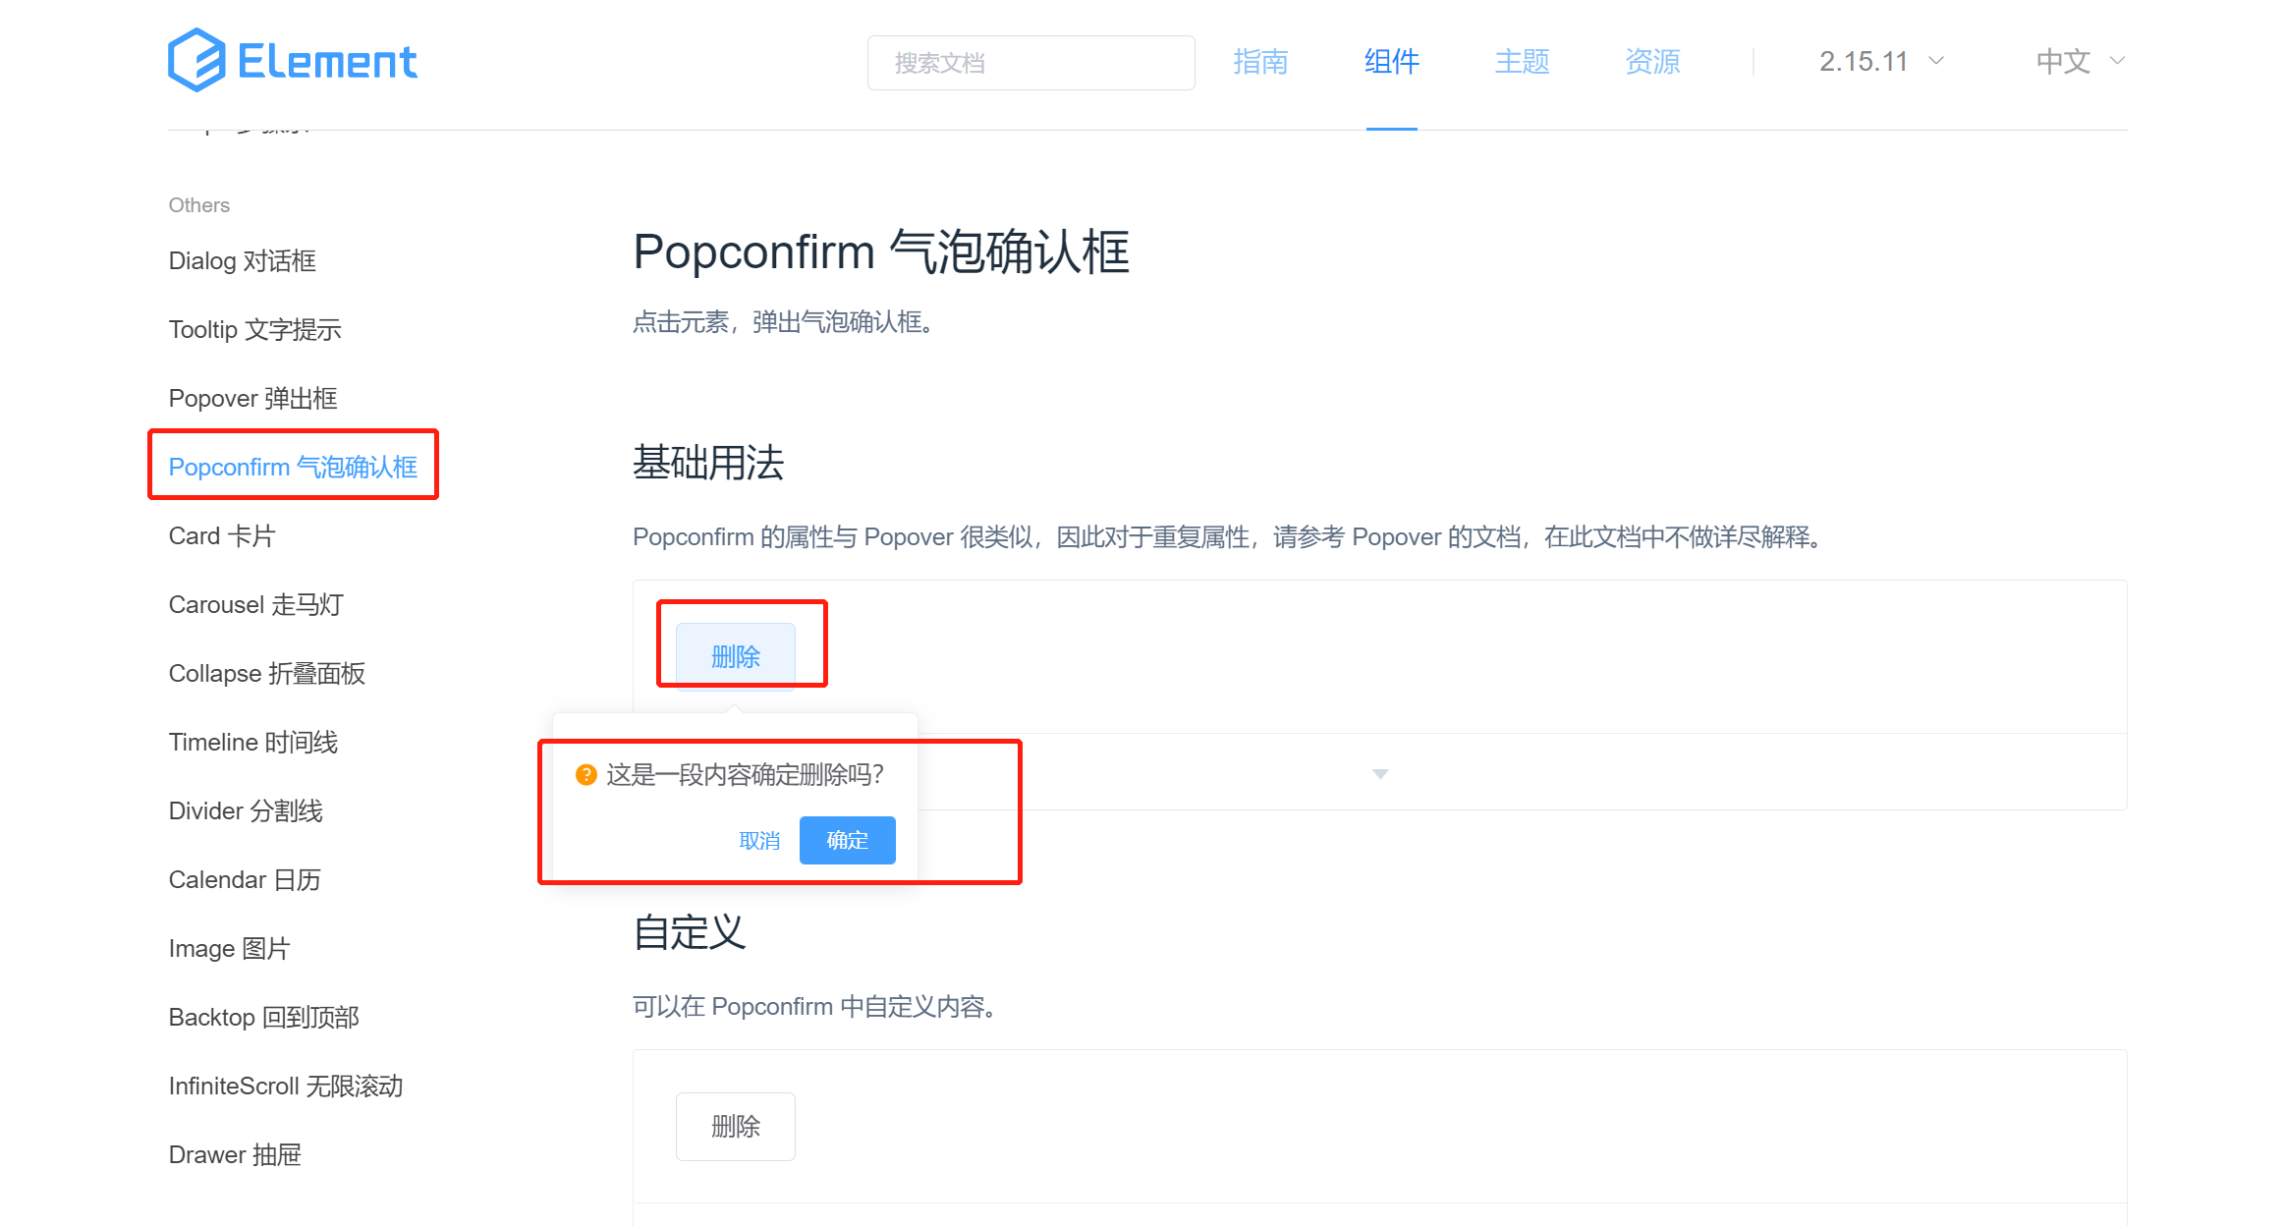Focus the 搜索文档 search field
This screenshot has width=2282, height=1226.
coord(1030,63)
